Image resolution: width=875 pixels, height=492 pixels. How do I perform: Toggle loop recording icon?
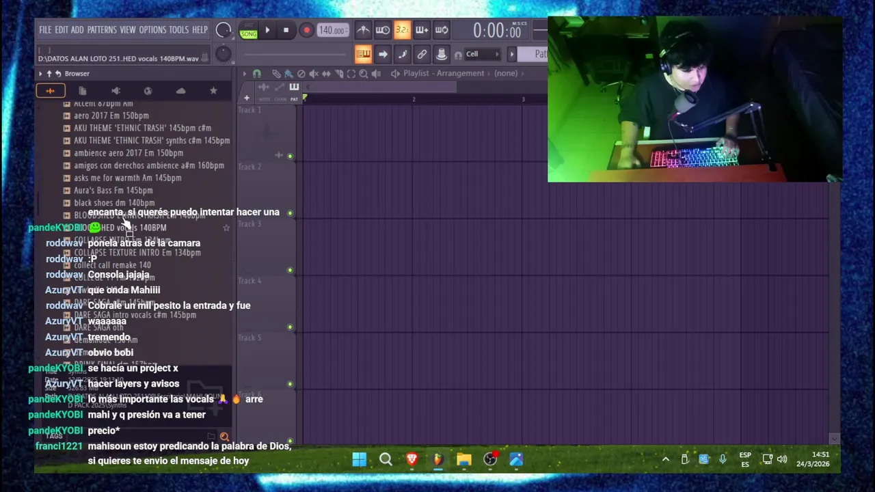[x=442, y=30]
